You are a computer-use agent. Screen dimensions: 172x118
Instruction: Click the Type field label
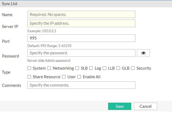[6, 73]
